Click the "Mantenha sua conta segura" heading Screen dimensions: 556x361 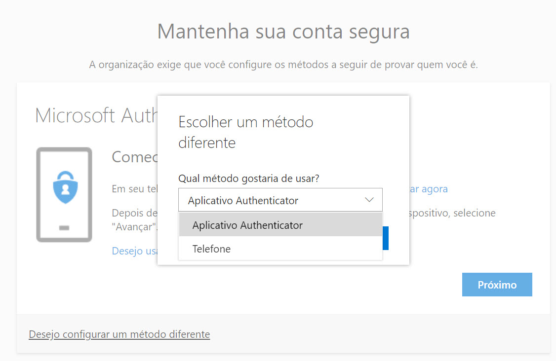pos(283,32)
